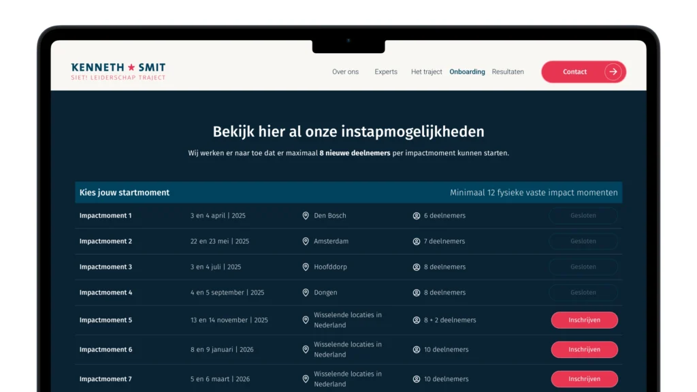The width and height of the screenshot is (697, 392).
Task: Click Inschrijven for Impactmoment 5
Action: tap(584, 320)
